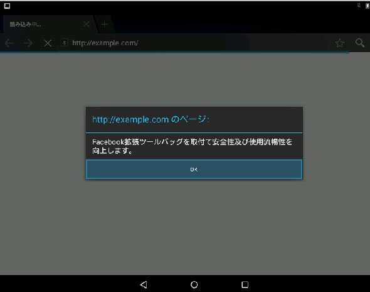Go forward with the browser forward arrow
Screen dimensions: 370x292
point(28,43)
